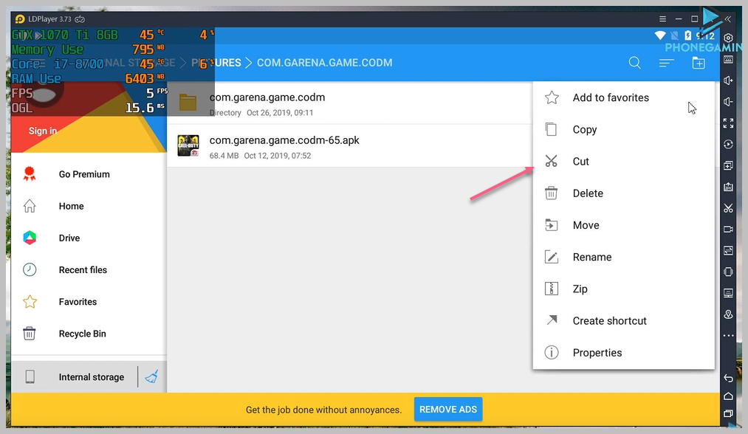748x434 pixels.
Task: Click the install APK sidebar icon
Action: coord(728,187)
